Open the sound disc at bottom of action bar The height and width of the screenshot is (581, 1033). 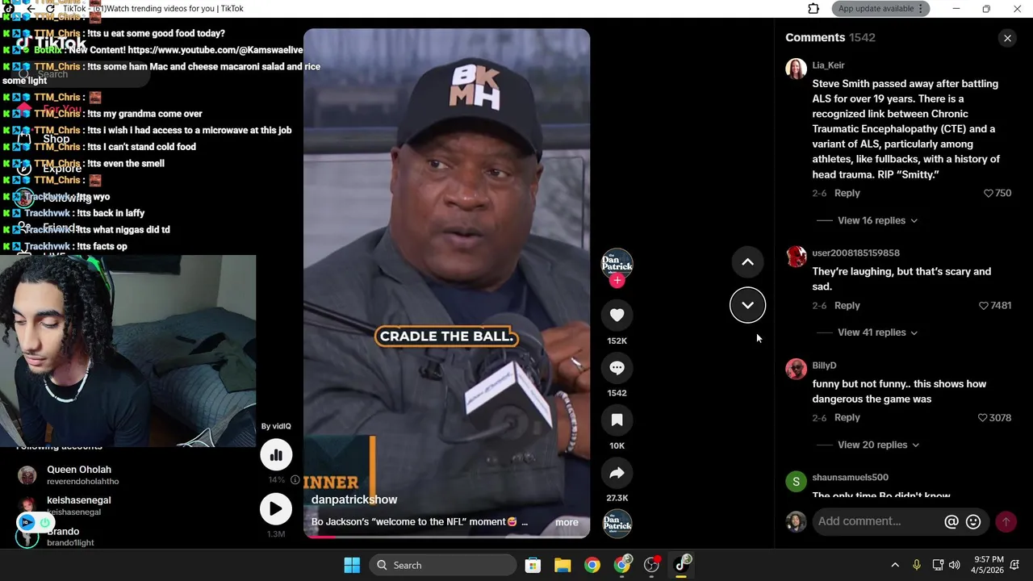[617, 524]
